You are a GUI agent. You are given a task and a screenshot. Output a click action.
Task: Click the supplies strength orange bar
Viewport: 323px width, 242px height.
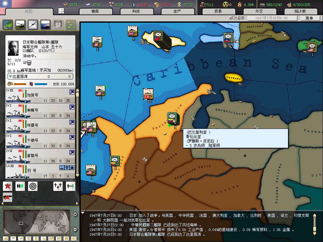pos(20,84)
